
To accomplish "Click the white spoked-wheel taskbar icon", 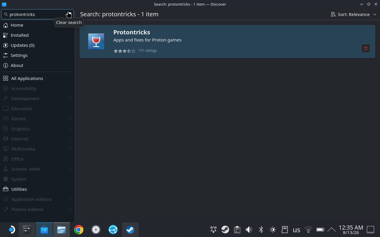I will point(96,230).
